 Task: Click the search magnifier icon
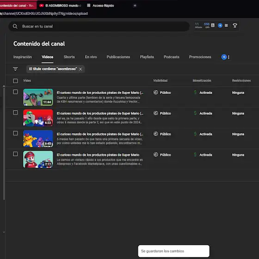15,26
